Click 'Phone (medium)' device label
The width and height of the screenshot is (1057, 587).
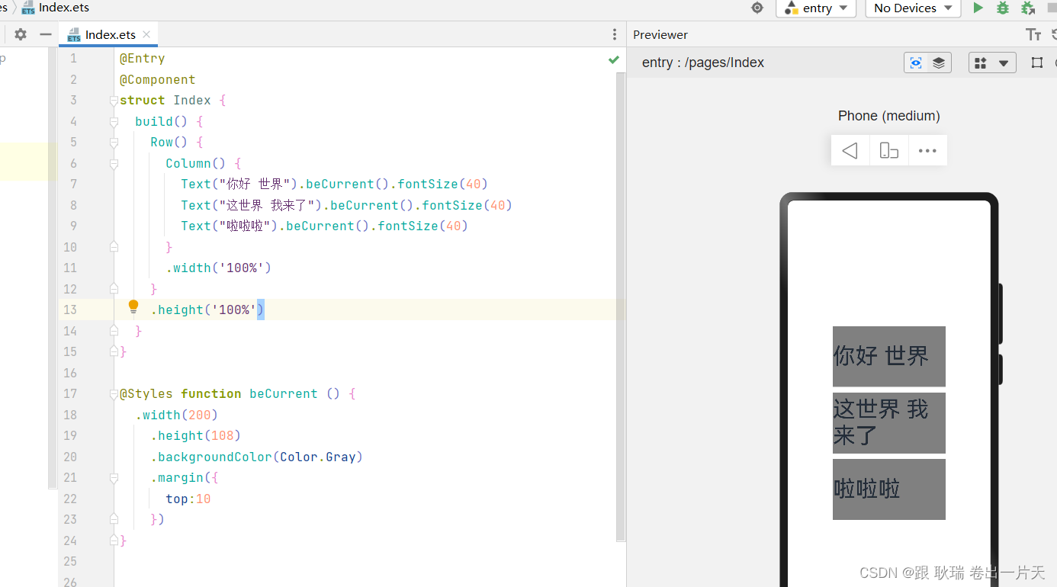[x=889, y=116]
